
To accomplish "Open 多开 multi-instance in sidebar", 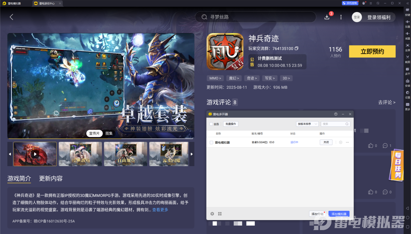I will (407, 71).
